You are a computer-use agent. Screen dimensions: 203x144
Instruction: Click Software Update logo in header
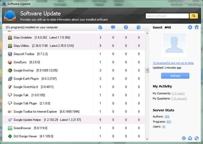(x=10, y=16)
